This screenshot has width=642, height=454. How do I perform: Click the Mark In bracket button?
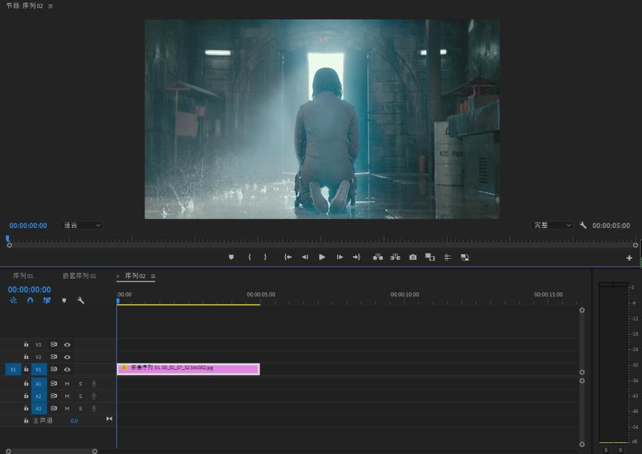pos(249,257)
